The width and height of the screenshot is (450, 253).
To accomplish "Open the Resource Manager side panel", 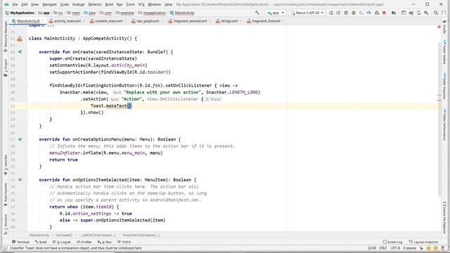I will (x=6, y=36).
